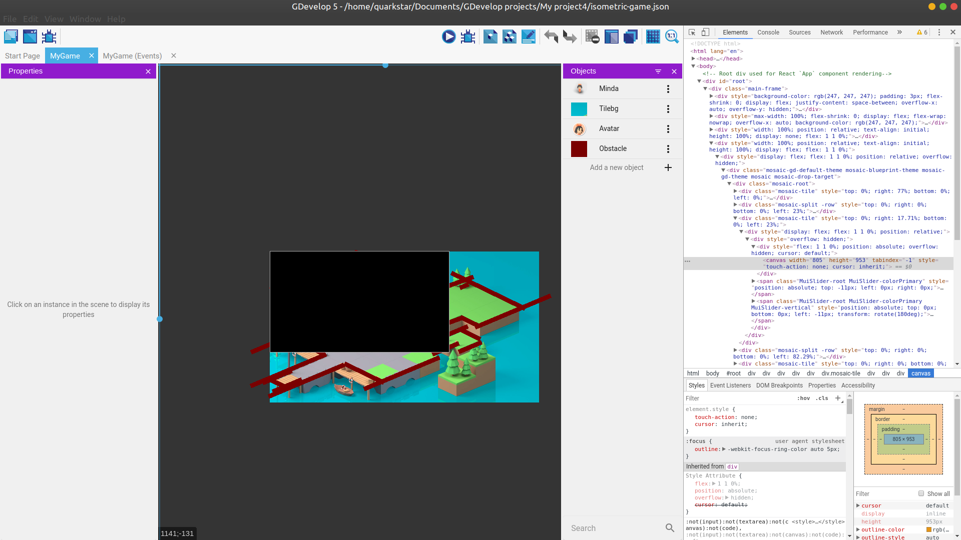Open the Minda object's options menu

click(x=668, y=88)
